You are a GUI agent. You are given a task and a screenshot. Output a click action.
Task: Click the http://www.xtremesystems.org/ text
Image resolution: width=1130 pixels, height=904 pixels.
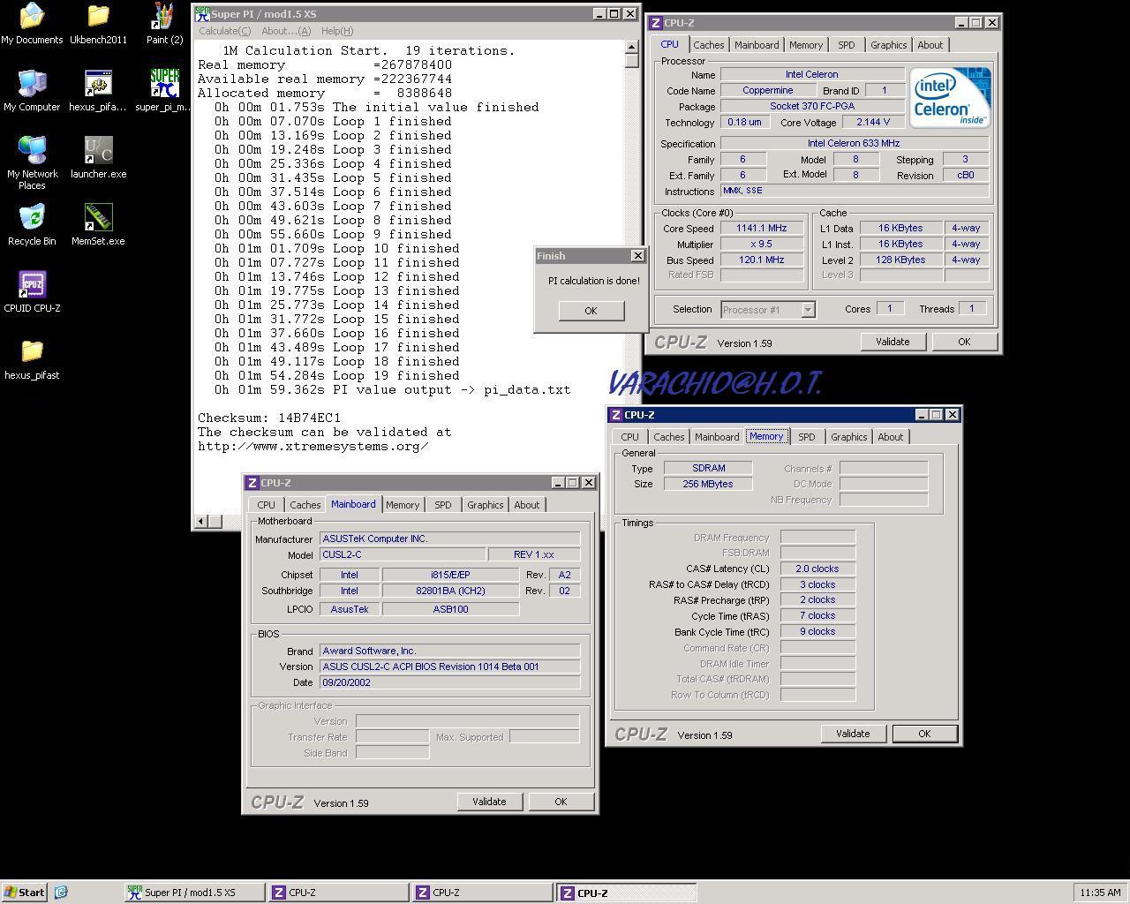pos(313,446)
